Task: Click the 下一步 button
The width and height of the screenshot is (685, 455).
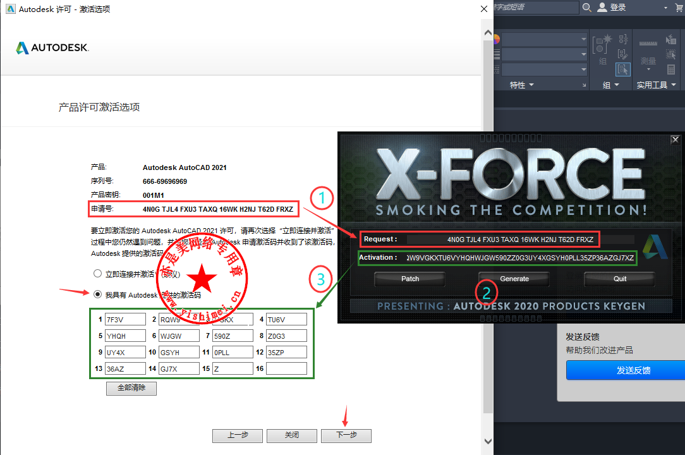Action: (x=346, y=436)
